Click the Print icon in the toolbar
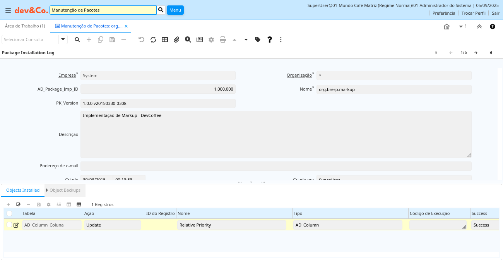The image size is (503, 261). pos(223,39)
